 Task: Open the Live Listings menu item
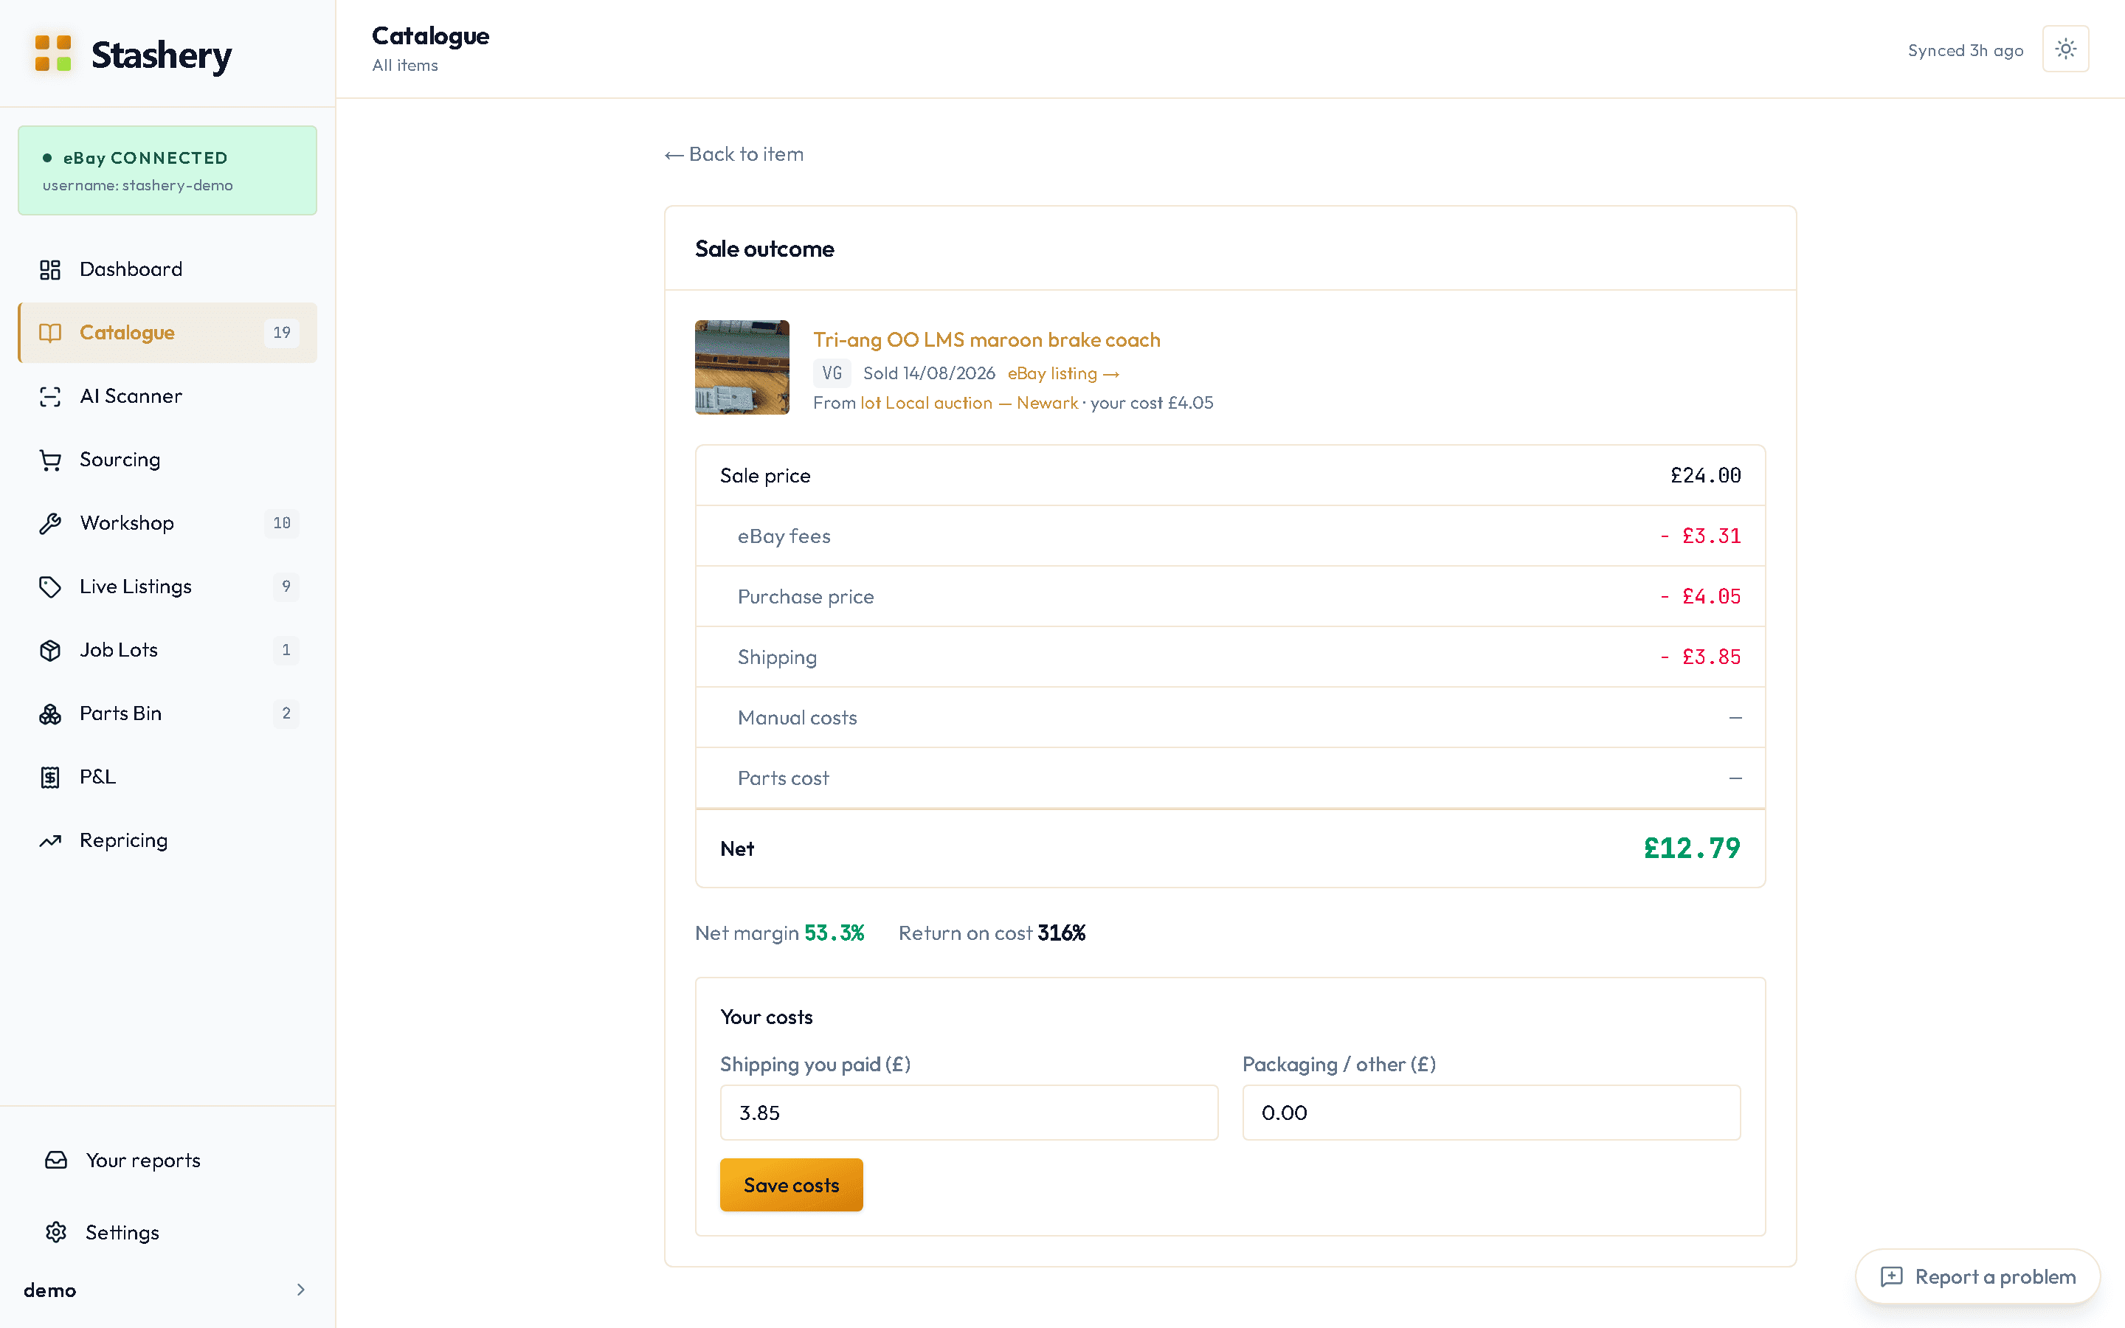point(167,587)
